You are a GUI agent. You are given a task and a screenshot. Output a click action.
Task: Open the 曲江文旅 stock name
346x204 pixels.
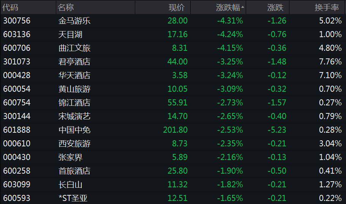[x=74, y=48]
